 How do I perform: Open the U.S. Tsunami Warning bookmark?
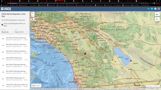point(61,5)
